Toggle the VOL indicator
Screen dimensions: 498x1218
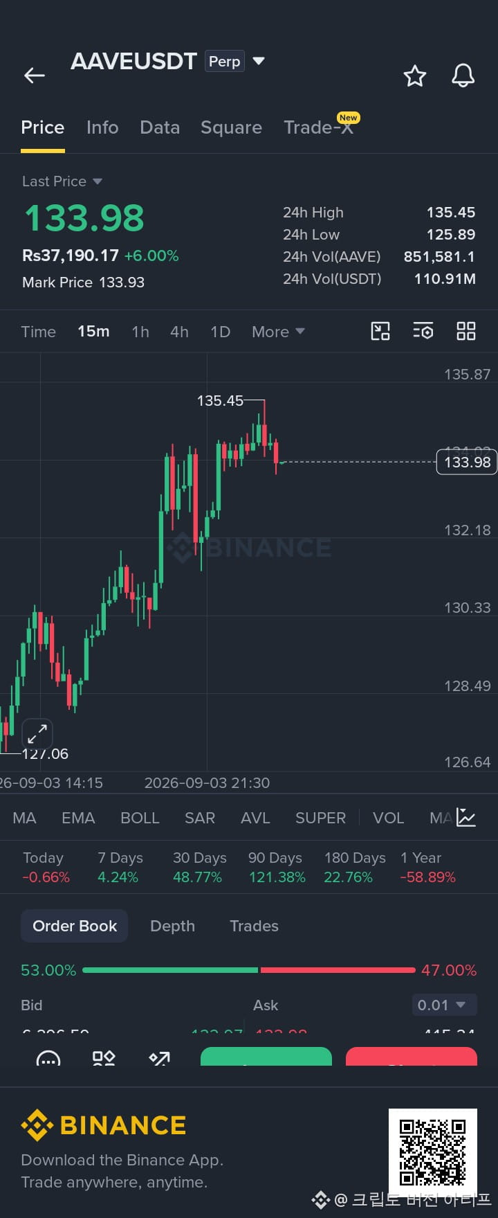(388, 818)
